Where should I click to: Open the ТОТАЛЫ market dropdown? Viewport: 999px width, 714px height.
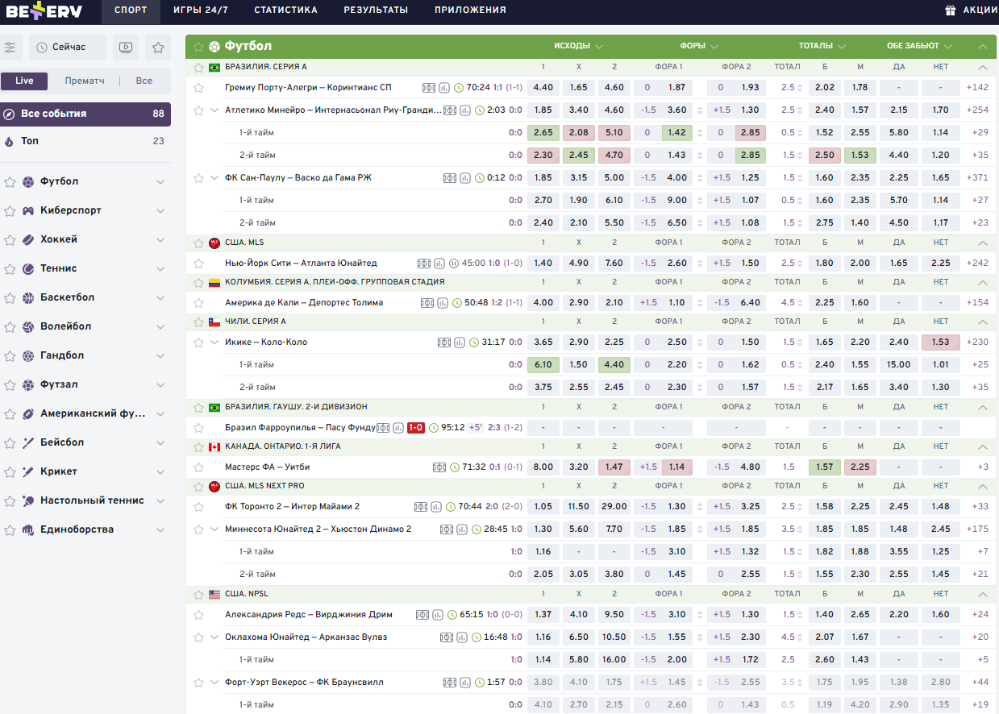[822, 46]
